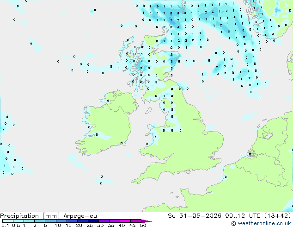Click the "4" precipitation value over northern Scotland
Screen dimensions: 293x227
pyautogui.click(x=164, y=41)
